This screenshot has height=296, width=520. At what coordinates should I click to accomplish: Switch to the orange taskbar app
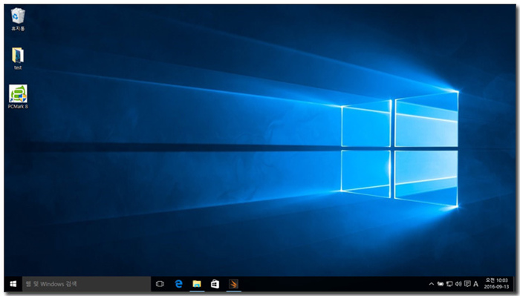coord(233,284)
